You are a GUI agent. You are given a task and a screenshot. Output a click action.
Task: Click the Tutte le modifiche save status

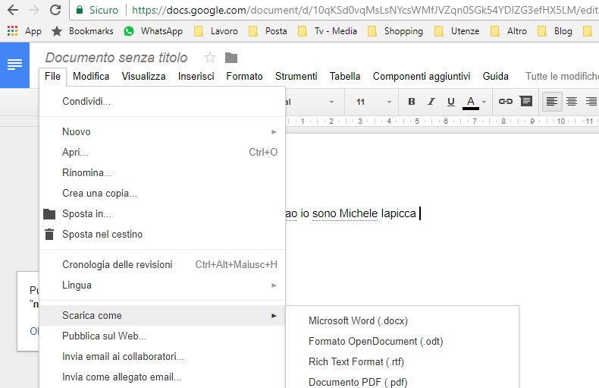[x=562, y=76]
